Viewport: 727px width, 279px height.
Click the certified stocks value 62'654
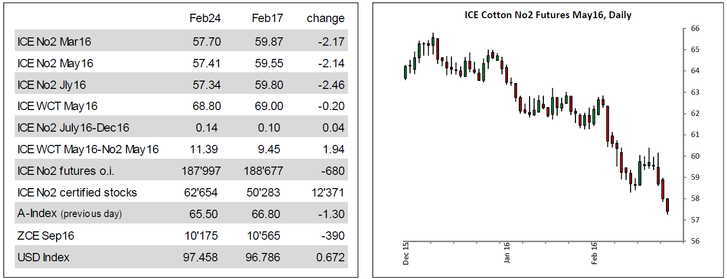pyautogui.click(x=205, y=193)
